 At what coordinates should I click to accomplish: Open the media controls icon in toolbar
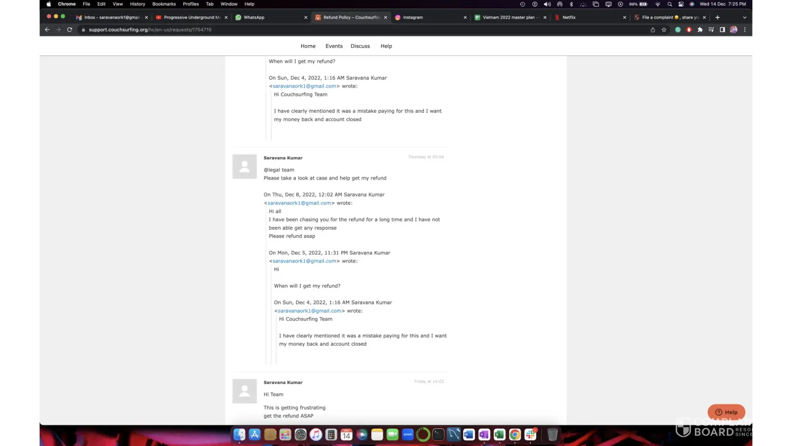711,30
